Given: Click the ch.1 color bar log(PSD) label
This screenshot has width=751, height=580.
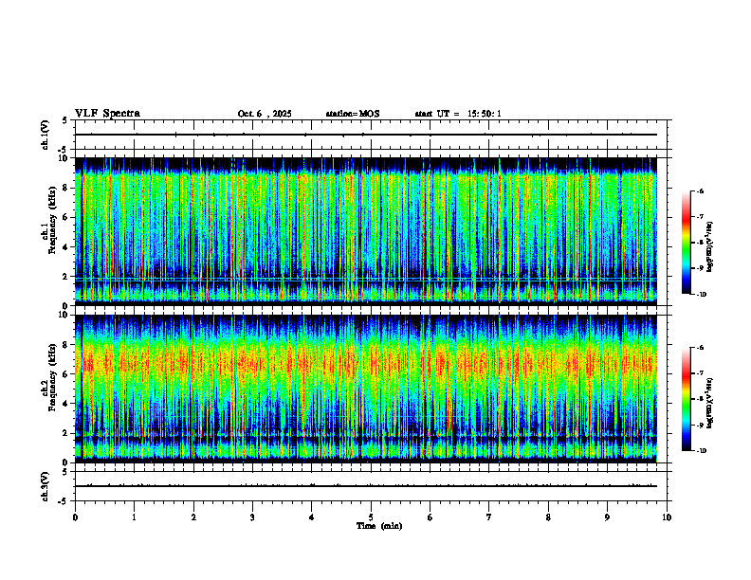Looking at the screenshot, I should (710, 246).
